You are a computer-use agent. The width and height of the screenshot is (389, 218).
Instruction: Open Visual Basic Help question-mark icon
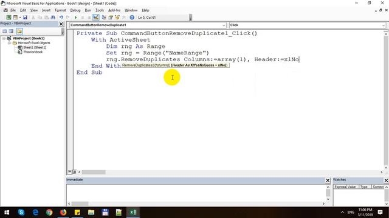pos(132,18)
